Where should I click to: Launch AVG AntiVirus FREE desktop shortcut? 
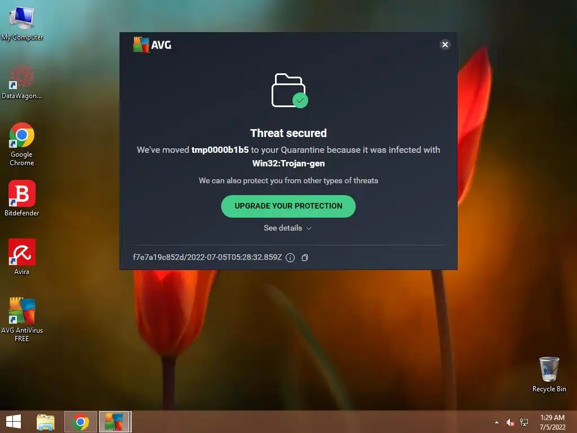pos(22,319)
